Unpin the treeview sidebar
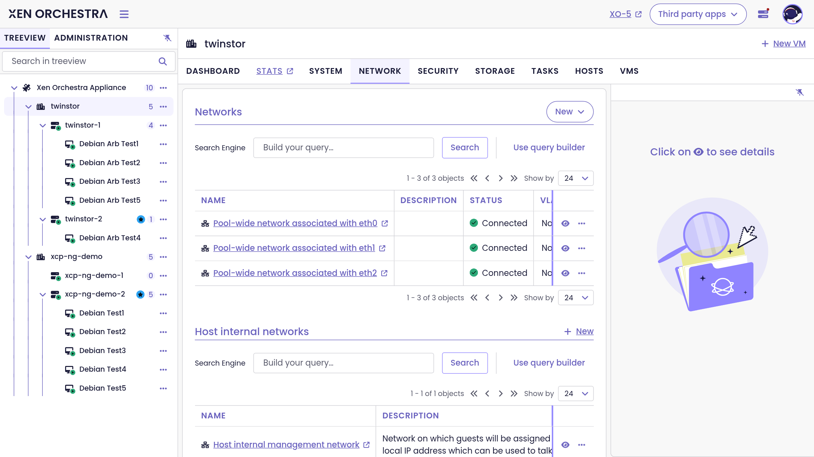The image size is (814, 457). pos(167,38)
